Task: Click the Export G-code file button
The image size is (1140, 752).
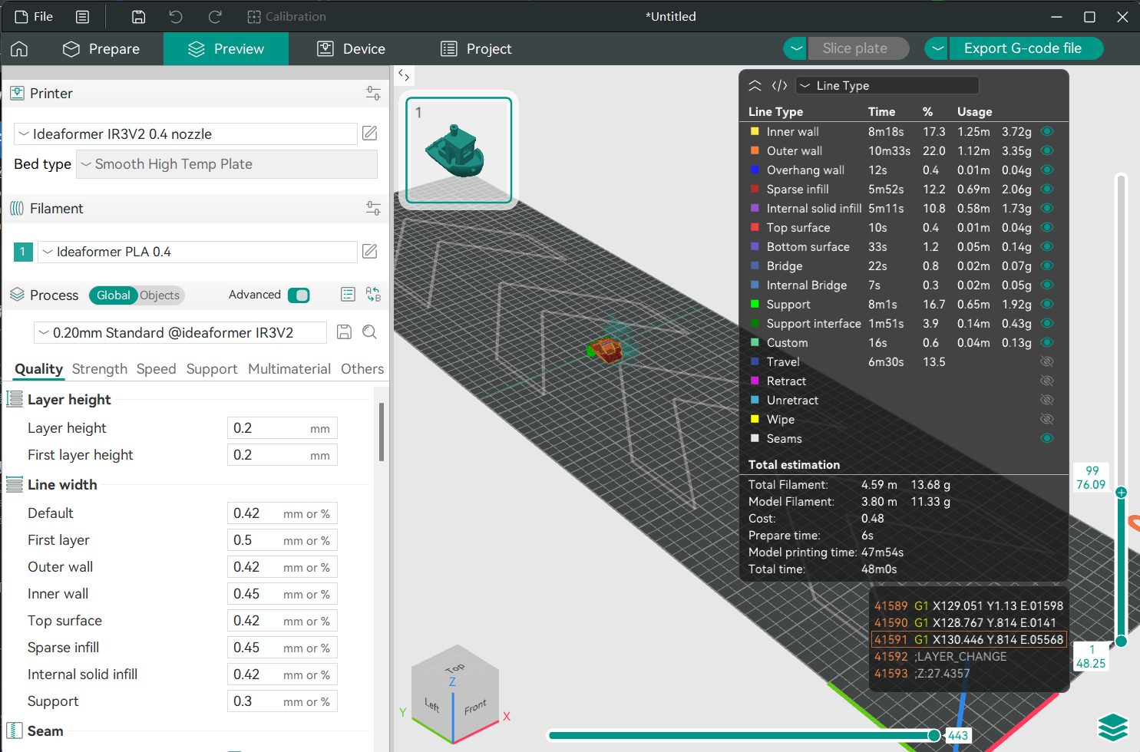Action: pyautogui.click(x=1026, y=48)
